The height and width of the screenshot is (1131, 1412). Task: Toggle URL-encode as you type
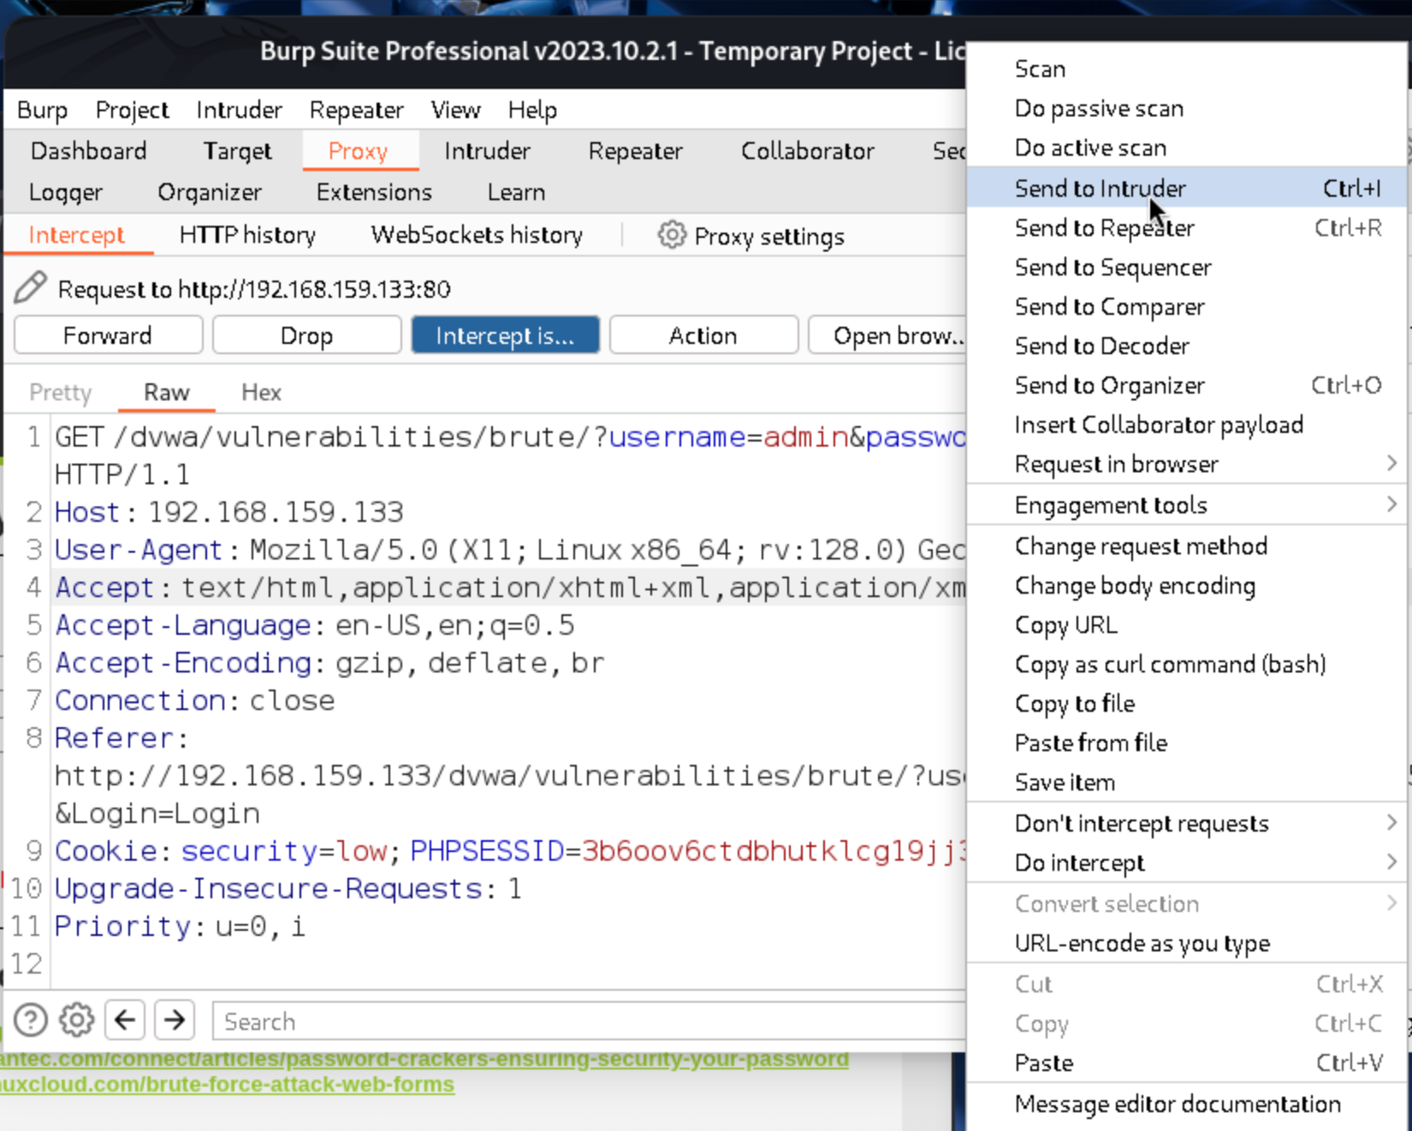1188,943
